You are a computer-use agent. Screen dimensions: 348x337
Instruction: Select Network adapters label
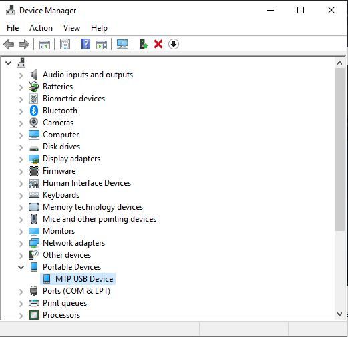coord(74,243)
